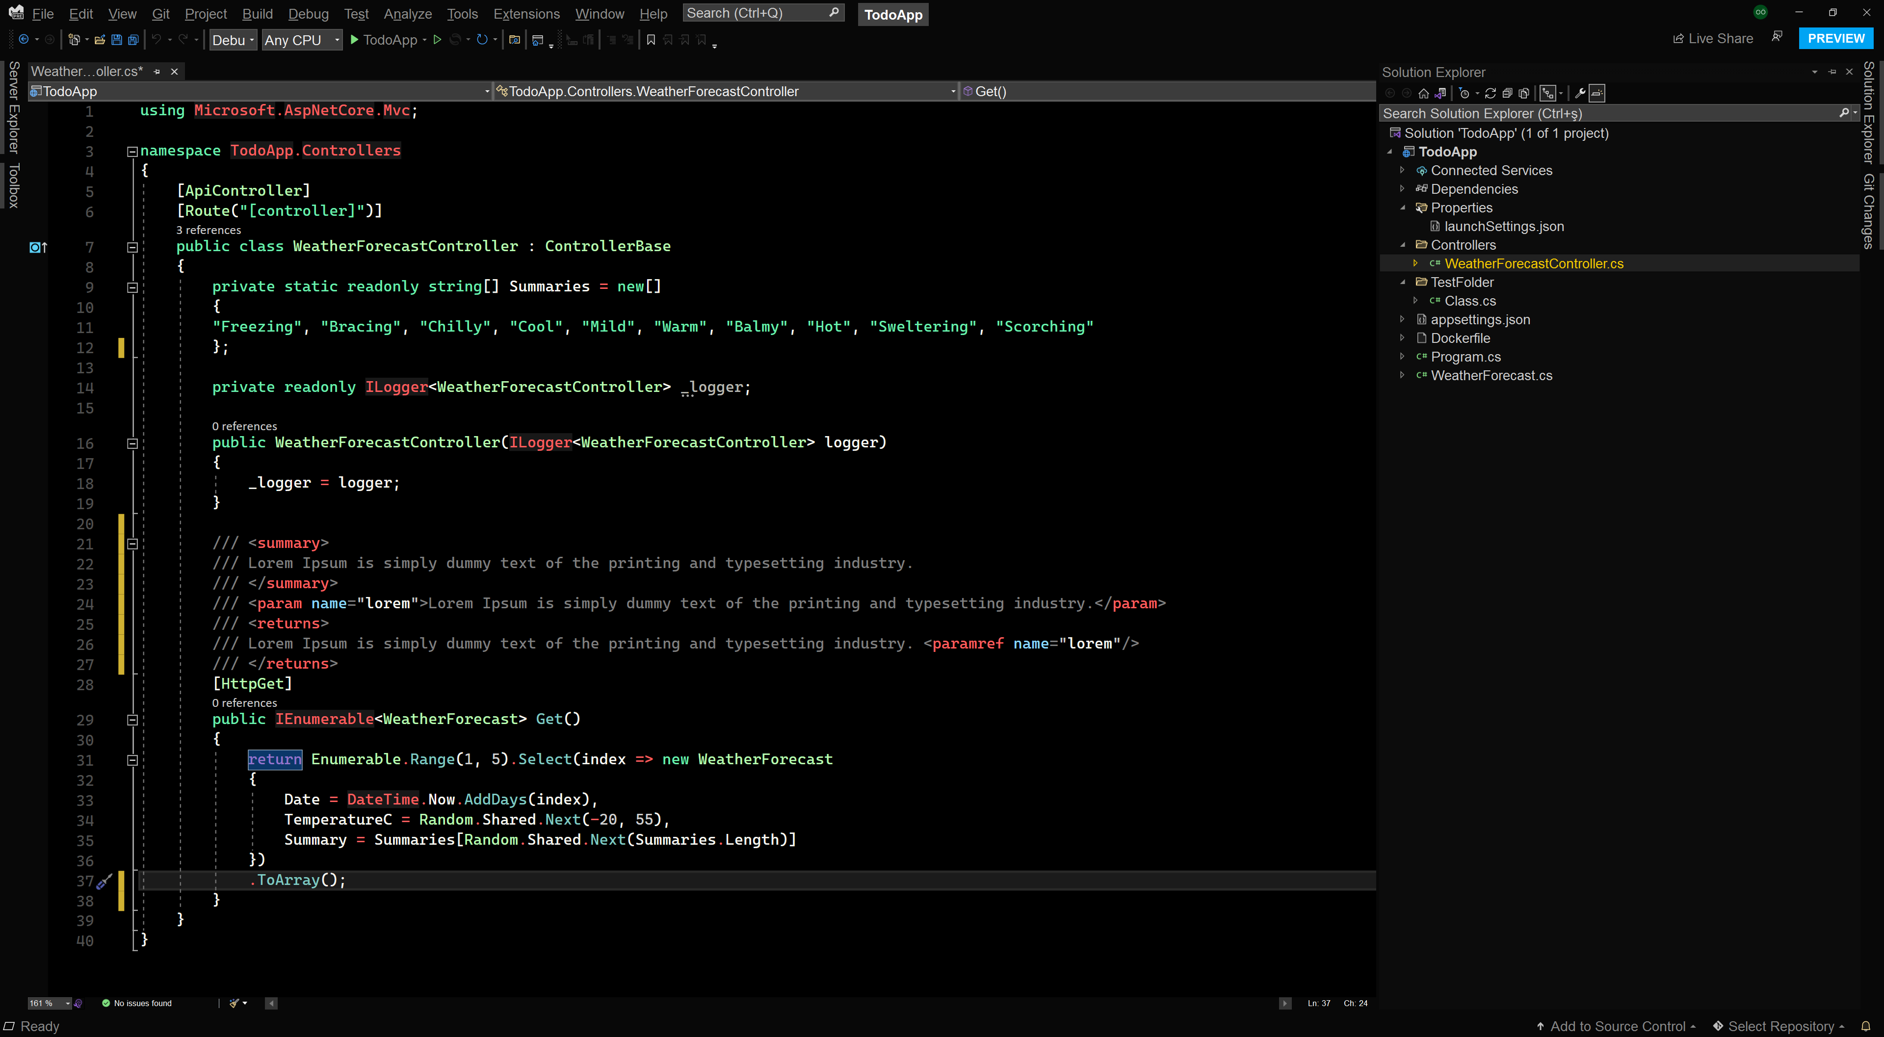Viewport: 1884px width, 1037px height.
Task: Open Properties wrench icon in Solution Explorer
Action: coord(1580,93)
